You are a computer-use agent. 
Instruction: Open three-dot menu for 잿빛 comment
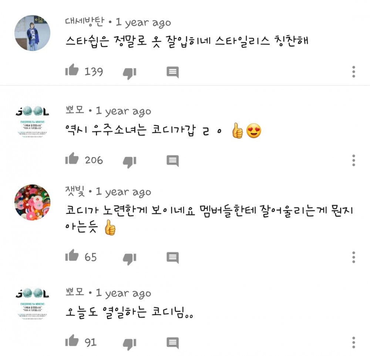click(x=353, y=257)
